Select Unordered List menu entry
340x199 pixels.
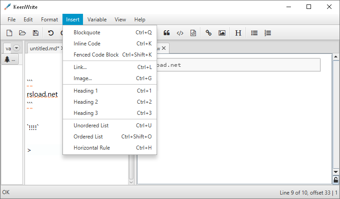pyautogui.click(x=110, y=126)
